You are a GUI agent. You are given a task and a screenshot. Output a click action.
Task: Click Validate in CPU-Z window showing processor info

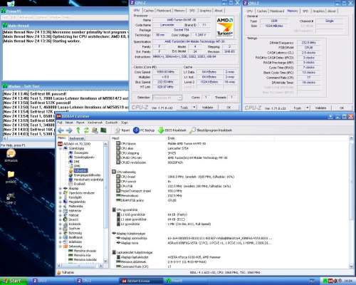tap(207, 108)
